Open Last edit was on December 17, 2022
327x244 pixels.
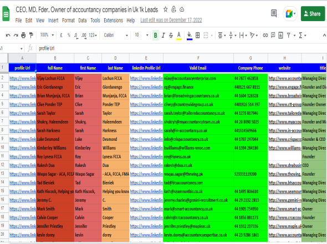click(171, 20)
